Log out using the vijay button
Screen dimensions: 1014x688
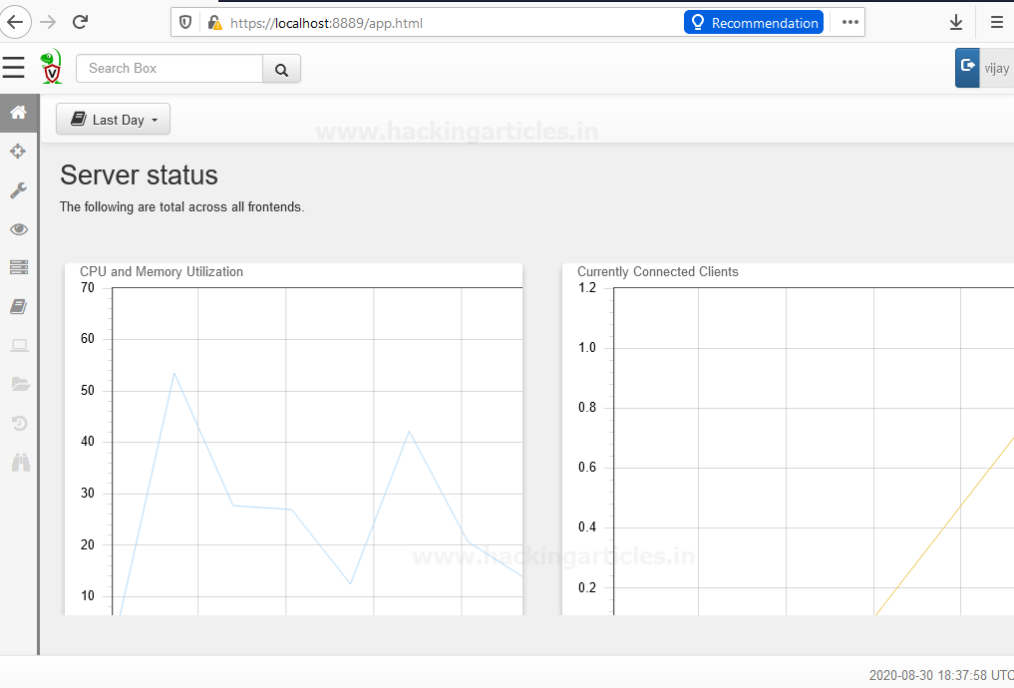coord(984,68)
